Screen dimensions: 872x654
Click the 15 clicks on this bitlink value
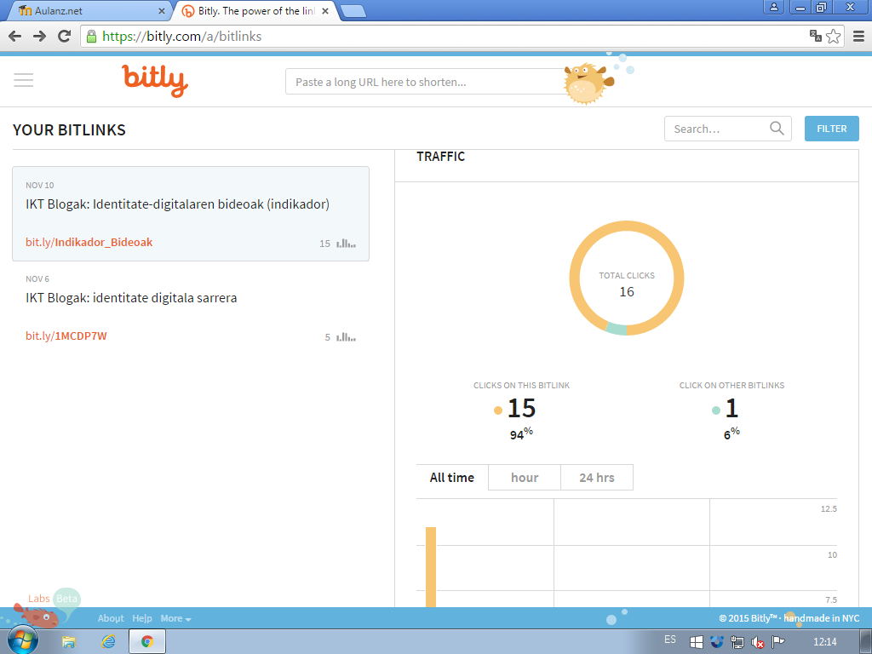pyautogui.click(x=521, y=409)
